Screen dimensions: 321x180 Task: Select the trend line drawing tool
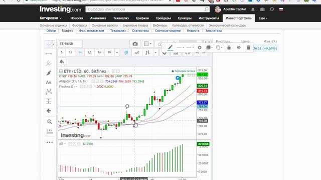49,53
